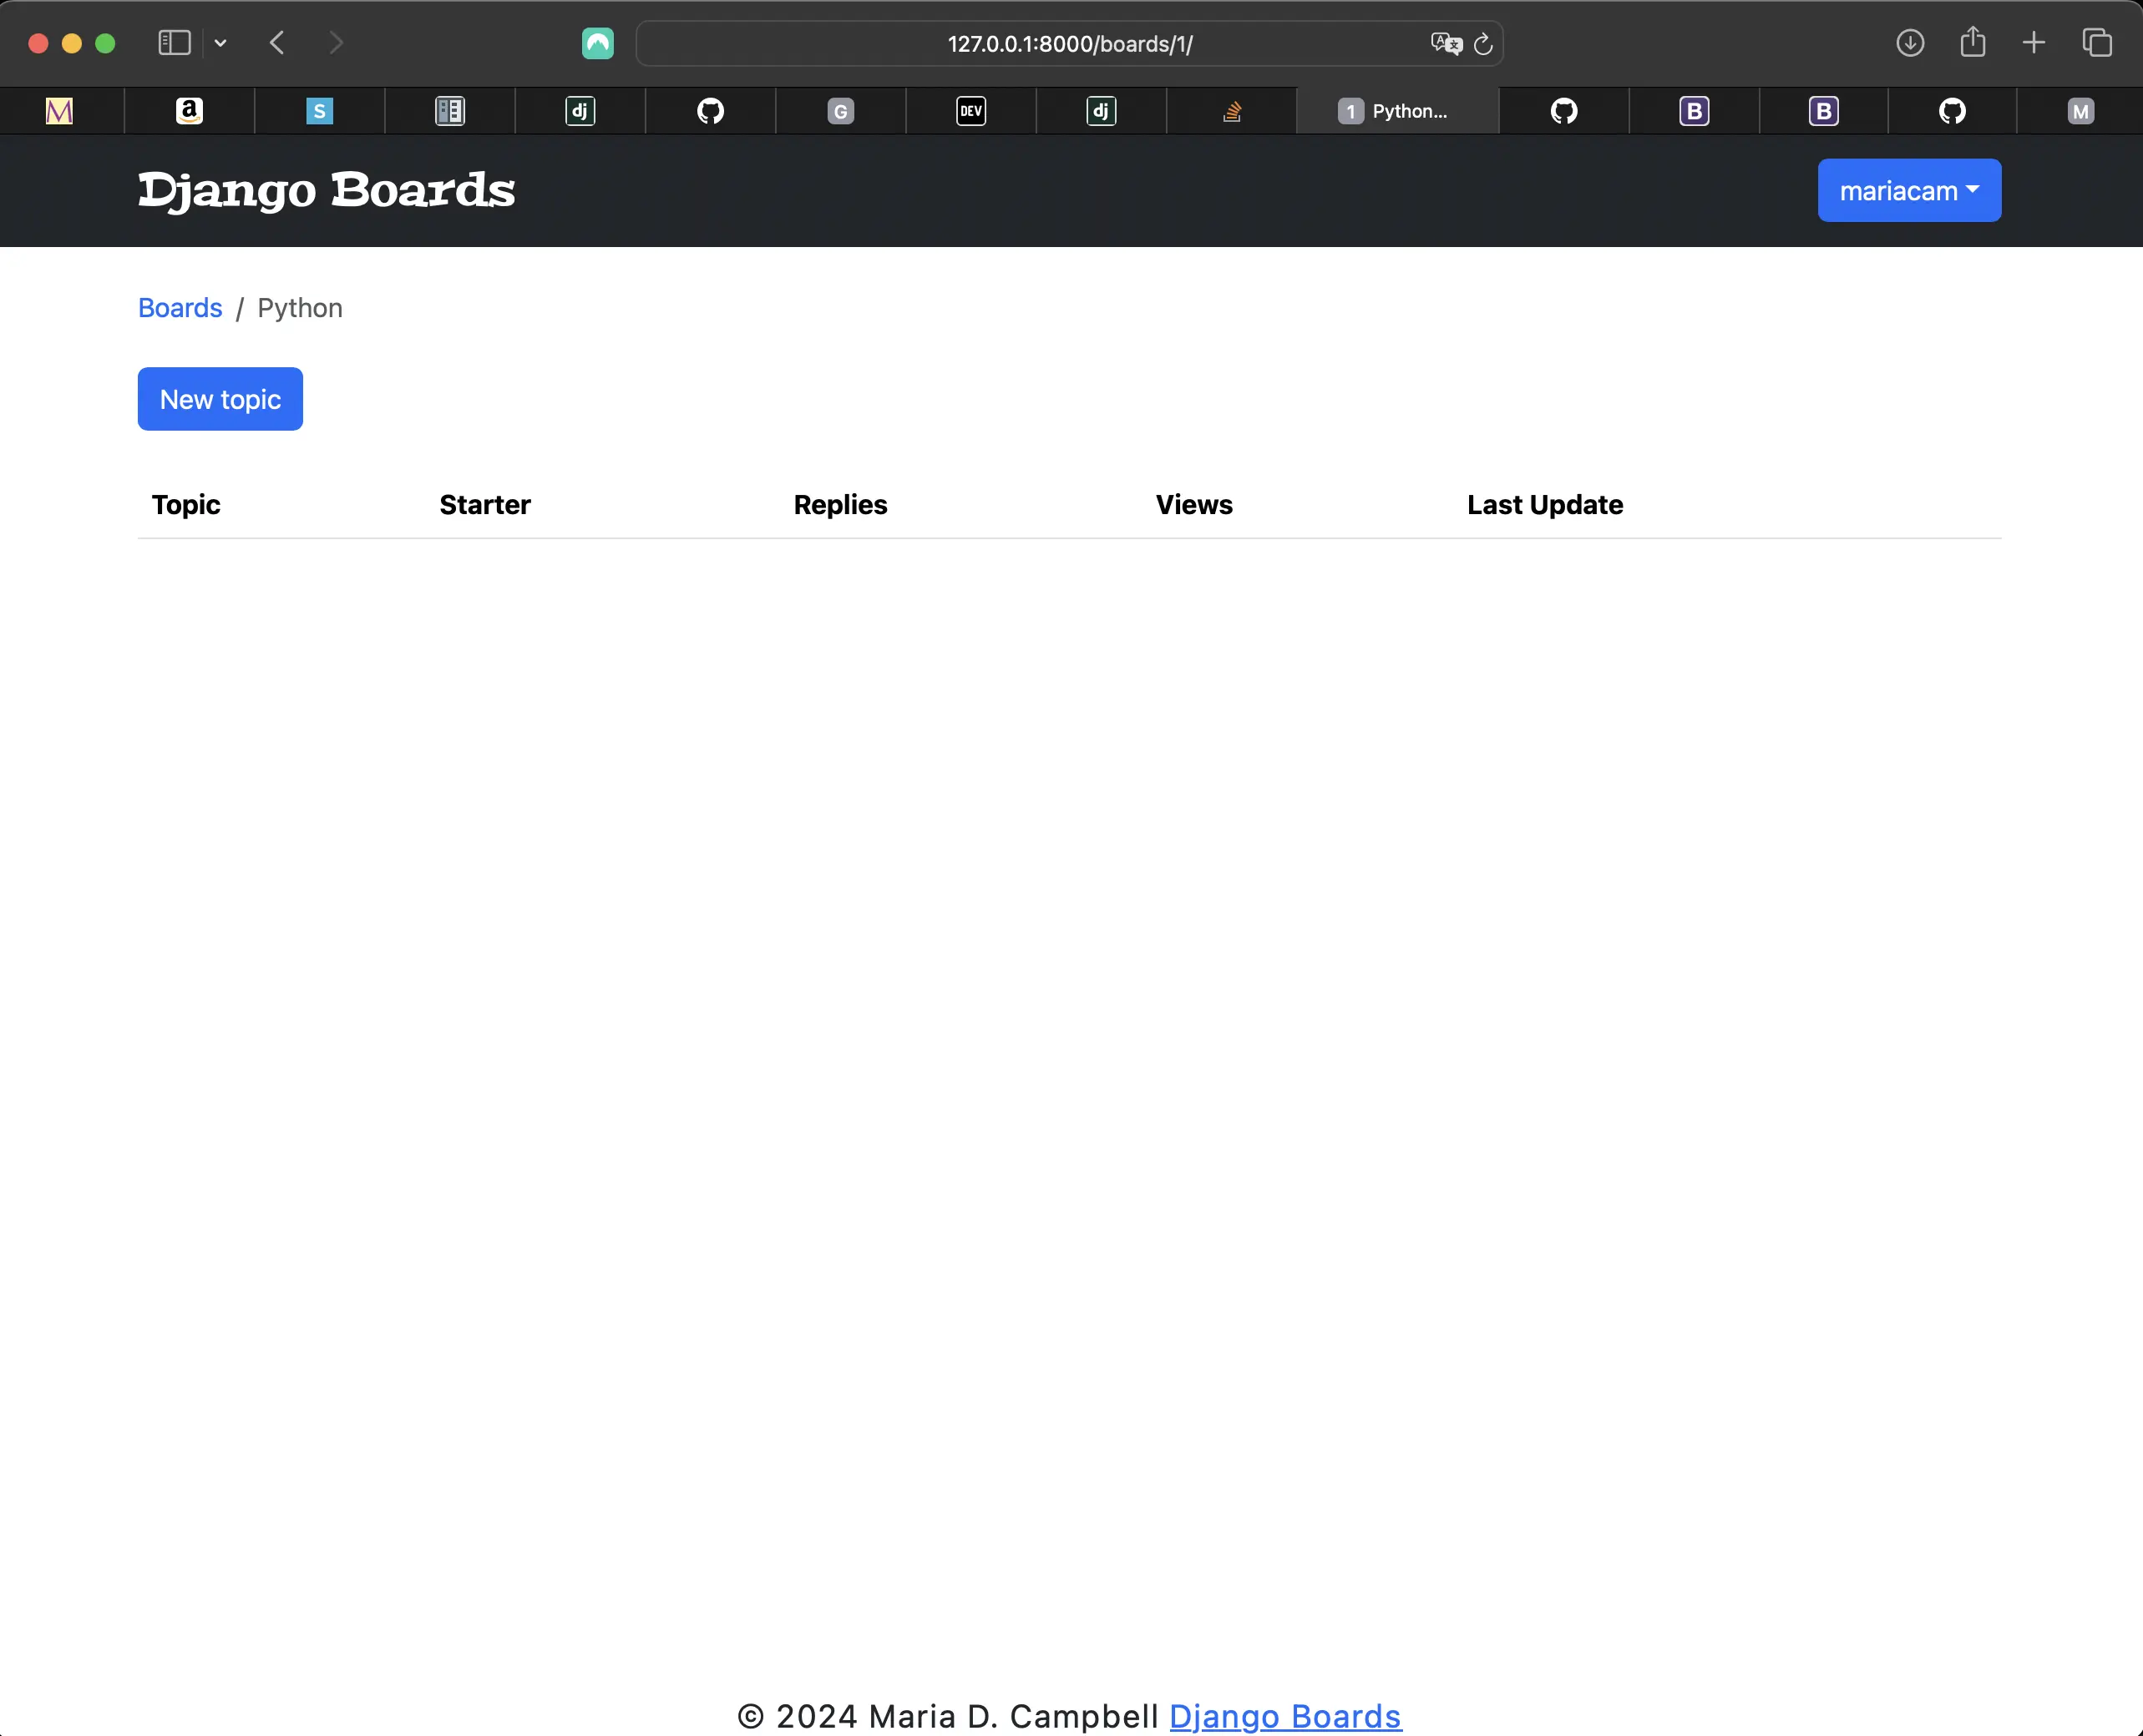The image size is (2143, 1736).
Task: Switch to the last GitHub tab
Action: click(1952, 111)
